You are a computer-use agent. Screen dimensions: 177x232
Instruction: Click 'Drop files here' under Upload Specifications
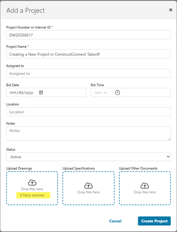click(88, 192)
